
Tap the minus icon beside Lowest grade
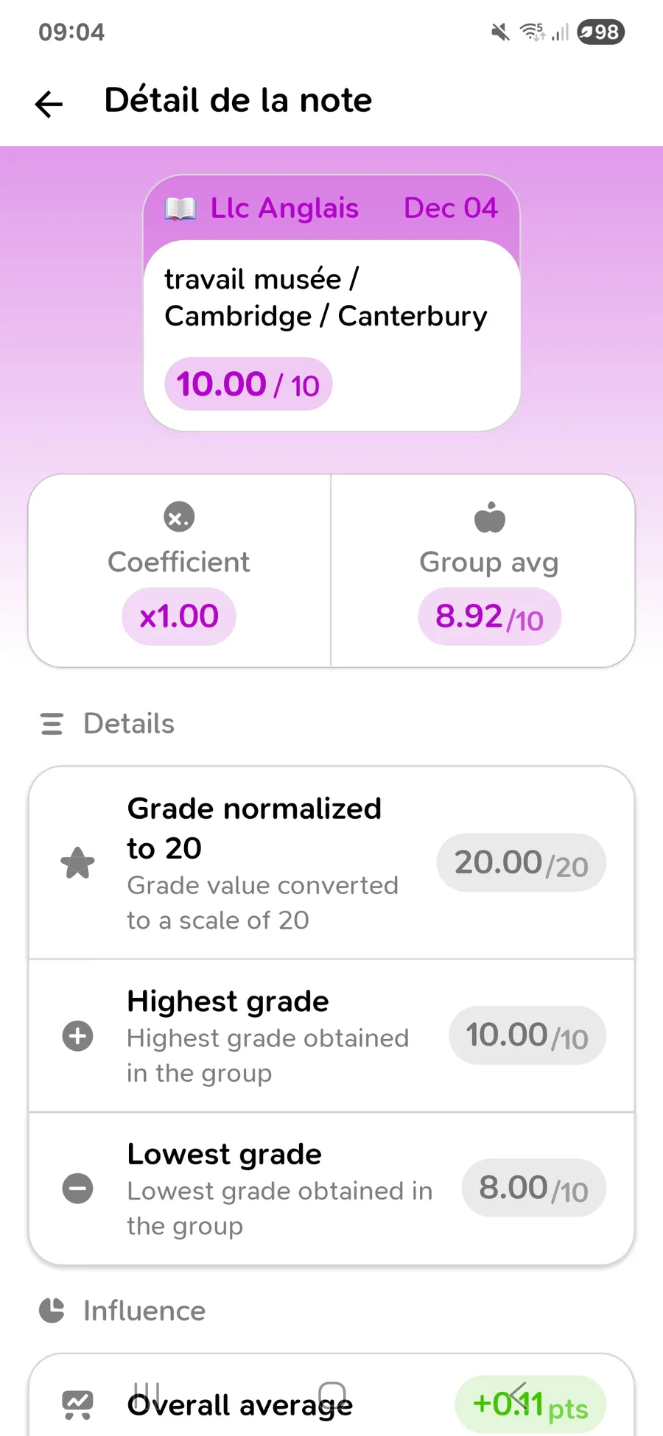point(77,1189)
